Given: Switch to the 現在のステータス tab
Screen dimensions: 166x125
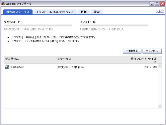Looking at the screenshot, I should click(x=18, y=12).
